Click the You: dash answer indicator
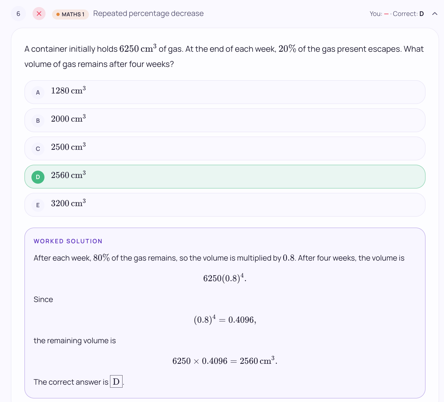Screen dimensions: 444x402 point(379,14)
